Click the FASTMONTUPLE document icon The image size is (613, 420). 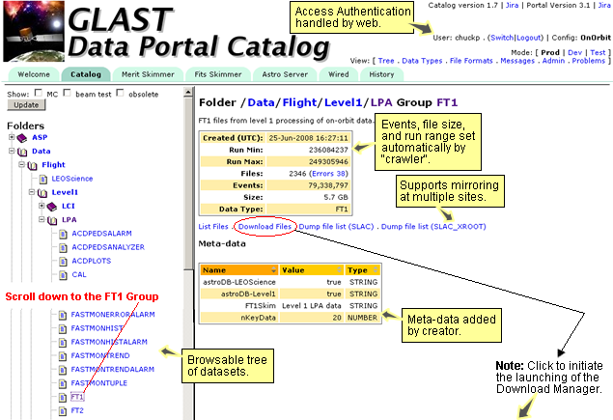point(63,383)
